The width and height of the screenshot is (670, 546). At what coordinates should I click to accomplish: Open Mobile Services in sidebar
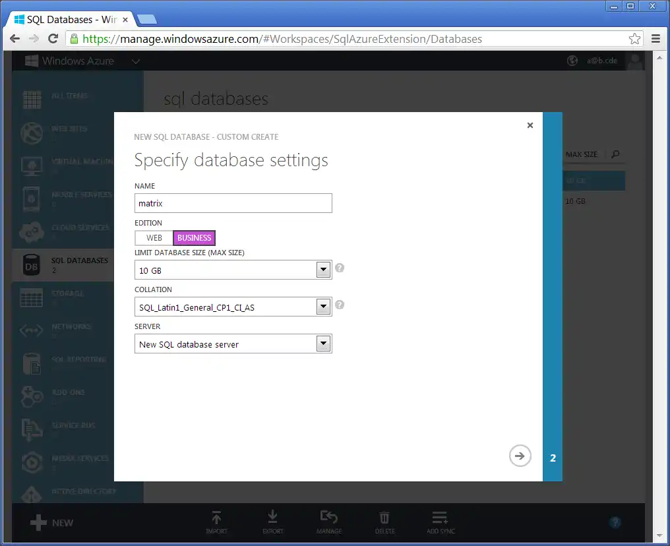coord(63,198)
